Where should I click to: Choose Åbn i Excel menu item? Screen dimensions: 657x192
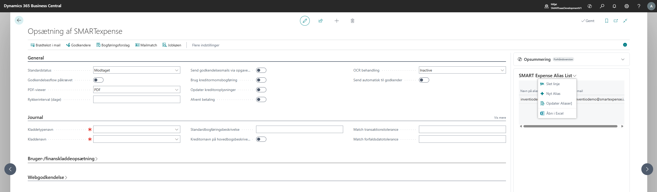click(555, 113)
